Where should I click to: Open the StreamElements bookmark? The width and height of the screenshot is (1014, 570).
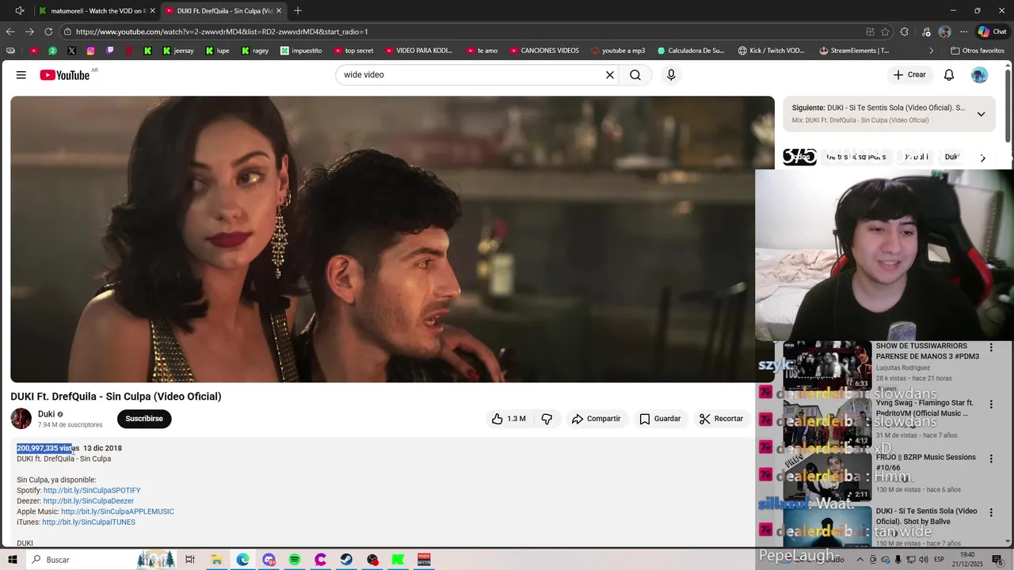[x=855, y=51]
